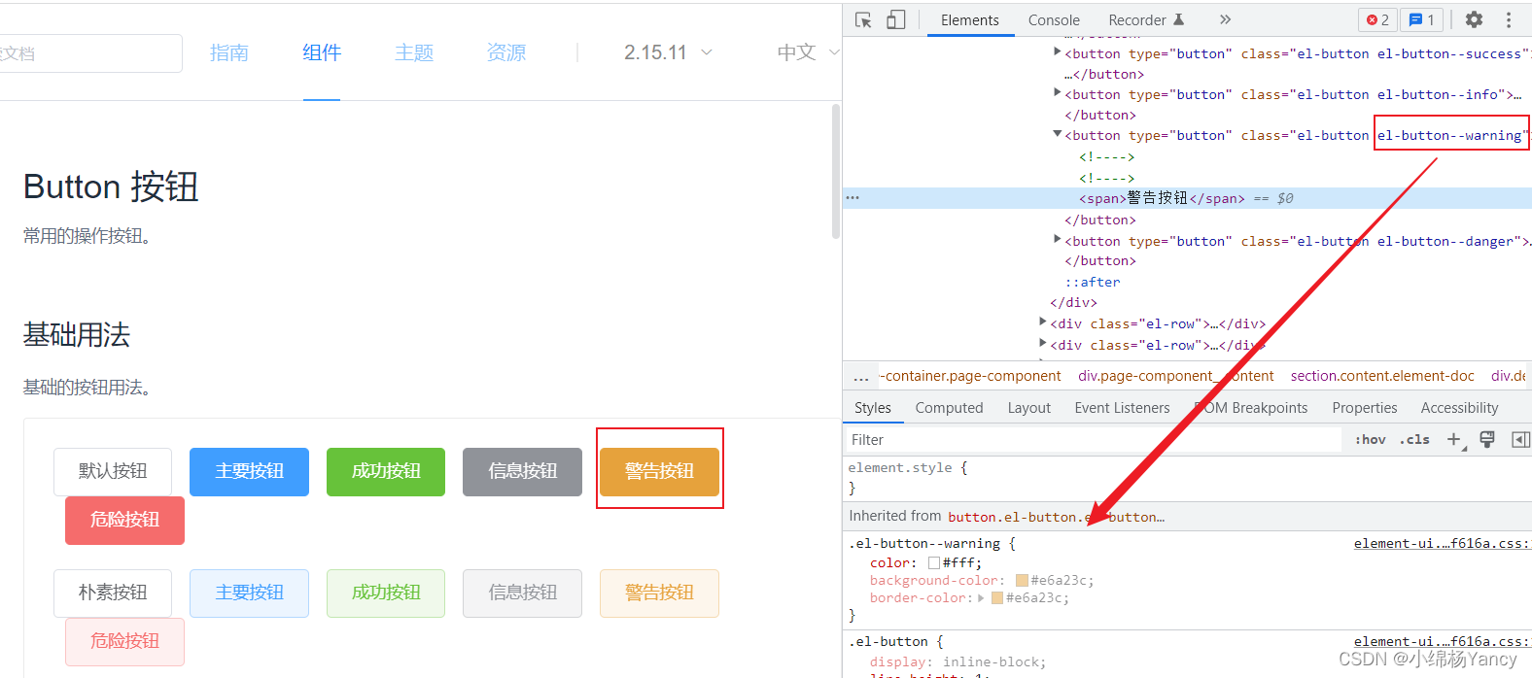Open DevTools settings gear

1474,19
